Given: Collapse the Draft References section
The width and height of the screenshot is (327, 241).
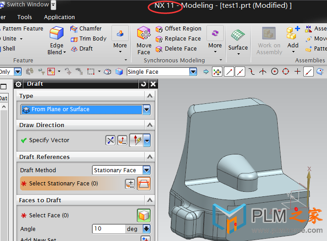Looking at the screenshot, I should (x=149, y=157).
